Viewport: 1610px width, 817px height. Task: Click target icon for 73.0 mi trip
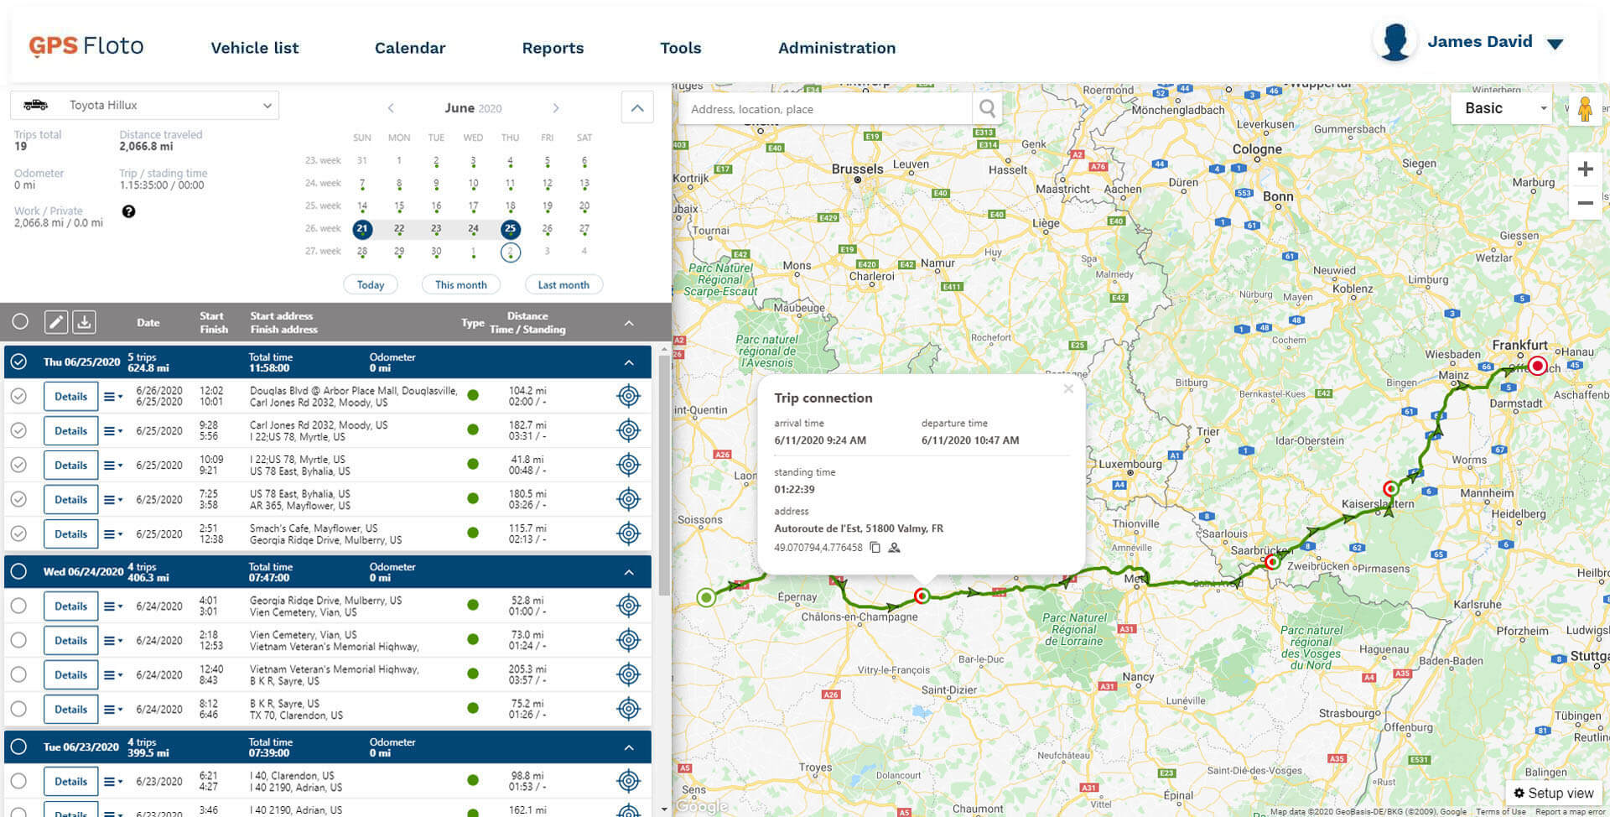(x=628, y=640)
